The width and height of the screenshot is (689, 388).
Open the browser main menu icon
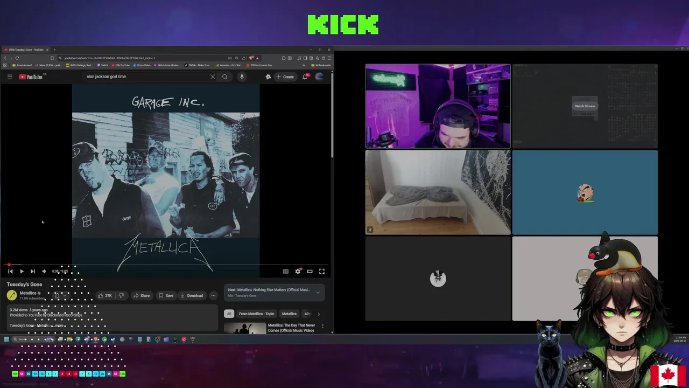(330, 58)
